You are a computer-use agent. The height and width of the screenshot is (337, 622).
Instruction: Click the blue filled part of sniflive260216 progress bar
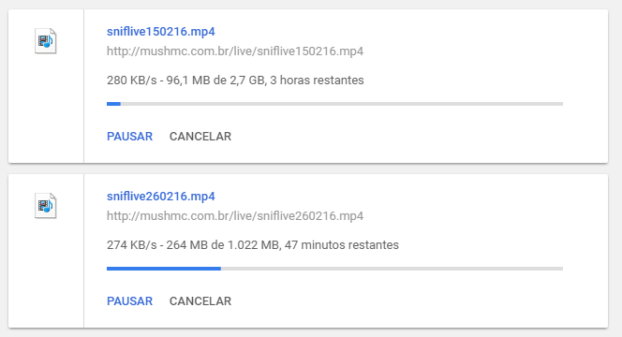[164, 269]
